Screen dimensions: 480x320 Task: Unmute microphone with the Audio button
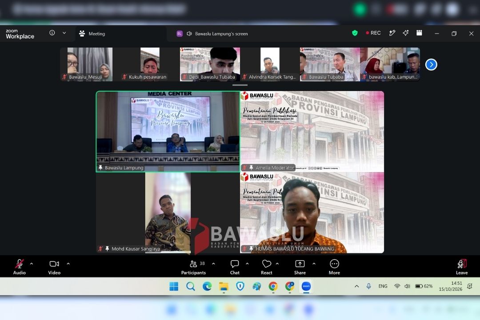(19, 267)
